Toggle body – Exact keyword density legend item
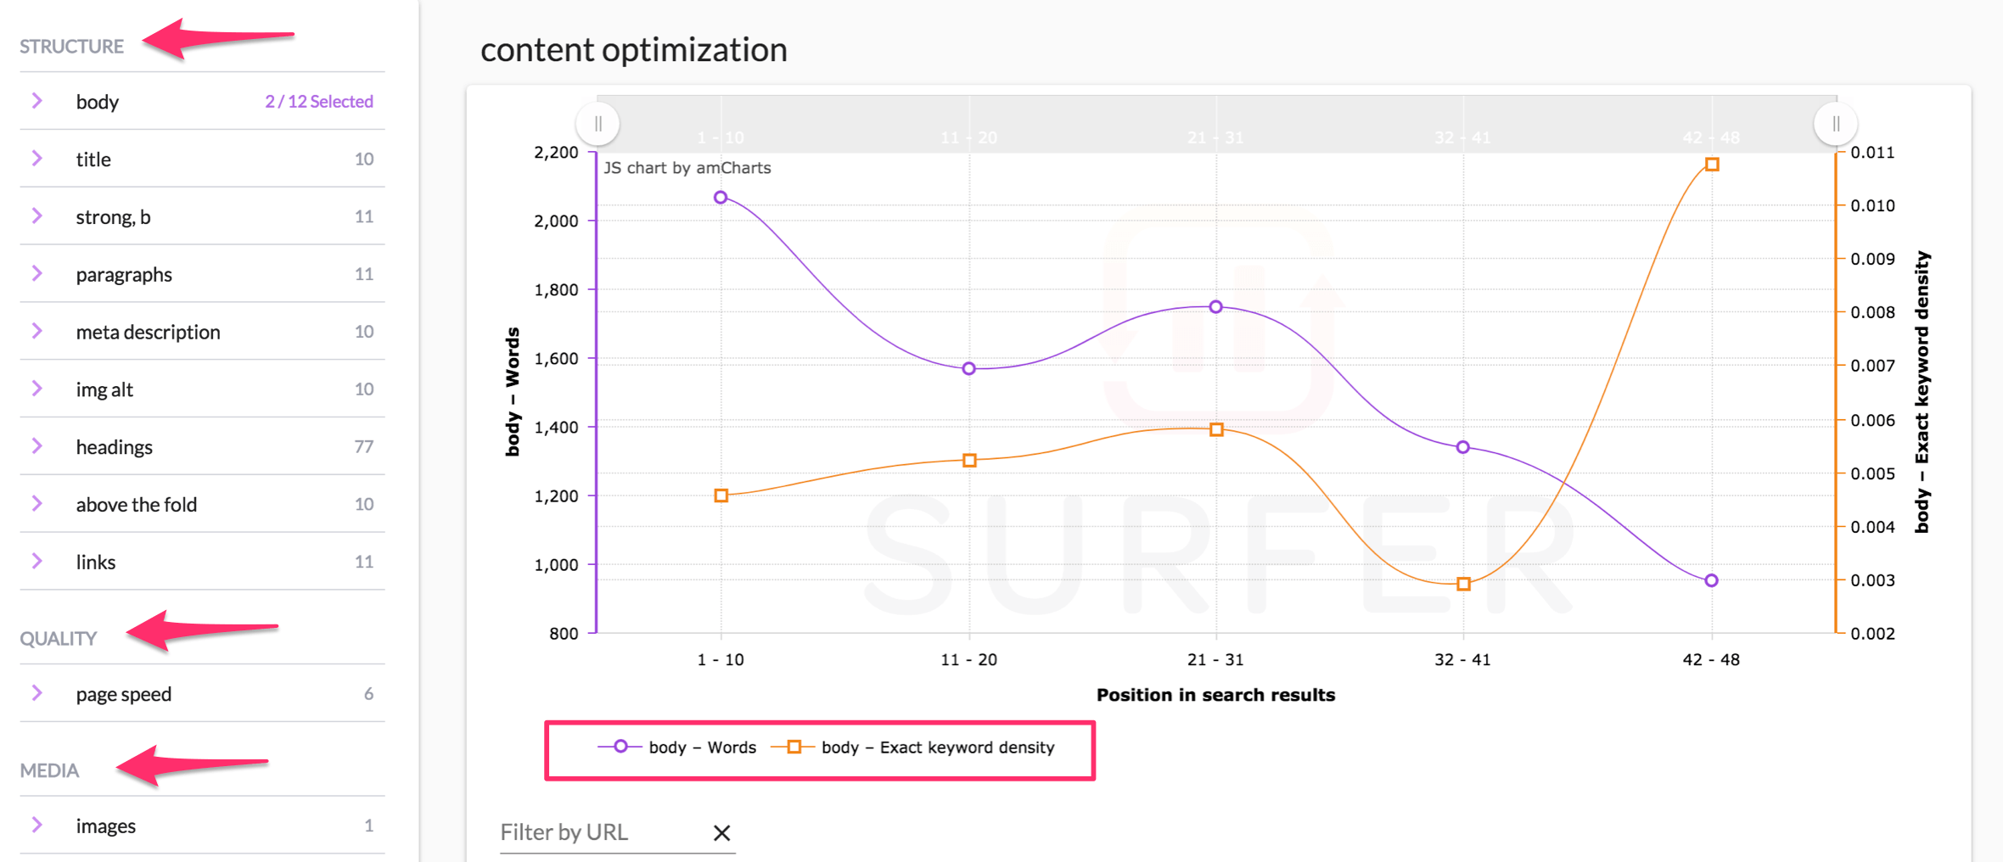Image resolution: width=2003 pixels, height=862 pixels. 912,747
